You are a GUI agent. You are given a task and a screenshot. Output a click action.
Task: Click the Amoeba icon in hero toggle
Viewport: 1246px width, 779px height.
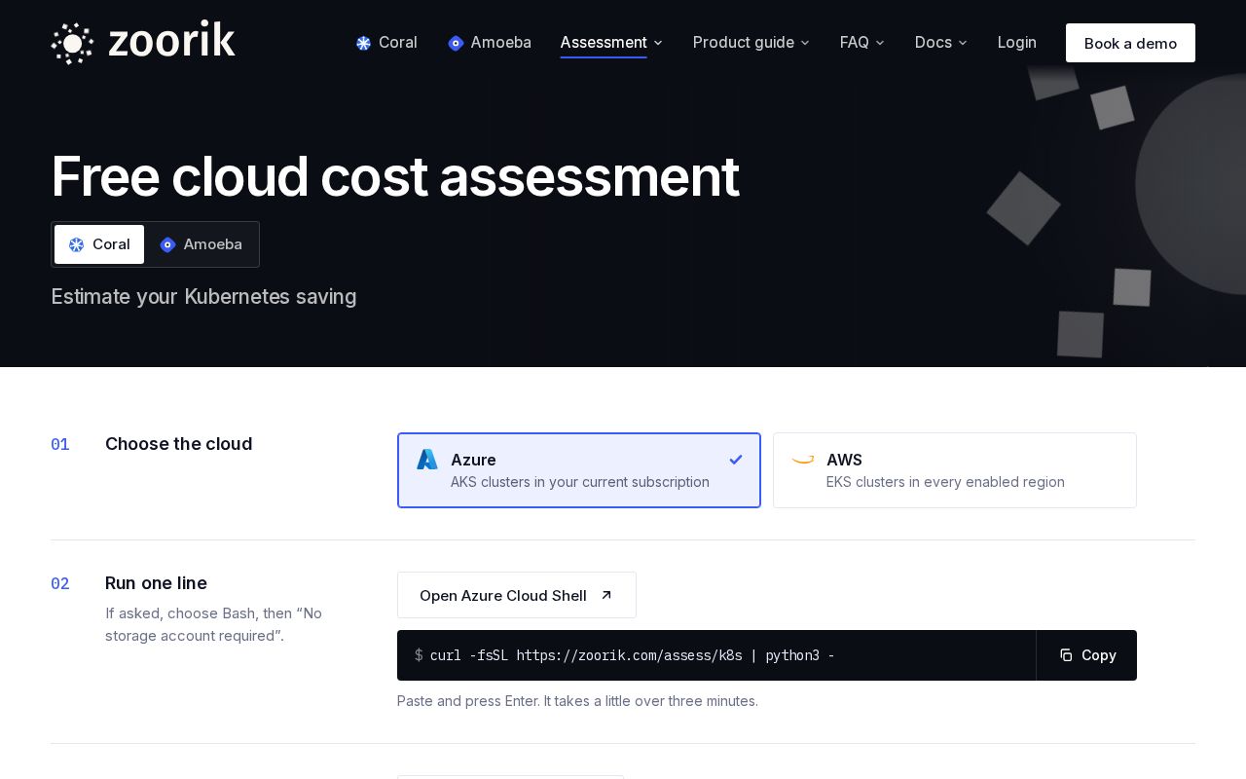coord(167,244)
